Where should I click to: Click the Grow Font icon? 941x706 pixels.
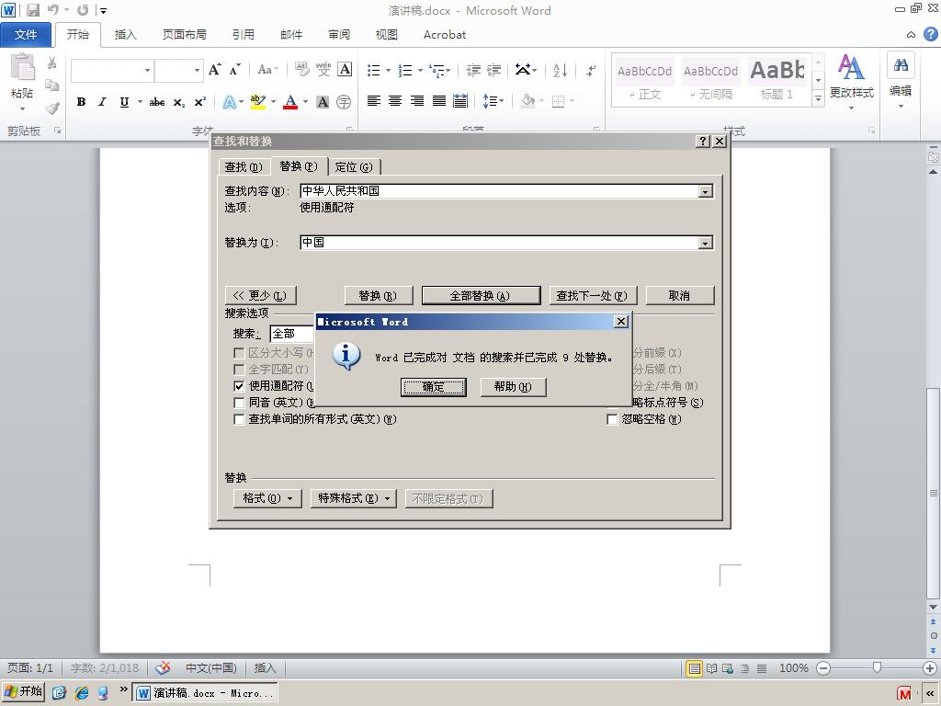pyautogui.click(x=214, y=70)
